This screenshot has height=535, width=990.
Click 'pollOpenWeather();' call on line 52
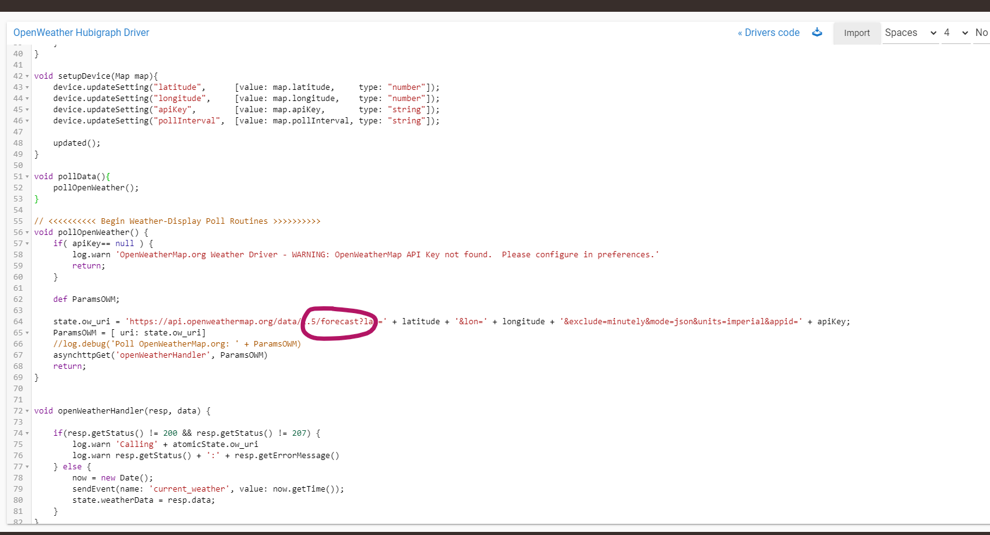[96, 188]
